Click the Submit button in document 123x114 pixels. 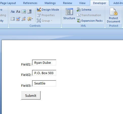pyautogui.click(x=31, y=95)
